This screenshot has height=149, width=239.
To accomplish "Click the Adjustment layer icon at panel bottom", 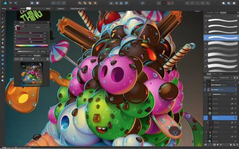I will coord(218,145).
